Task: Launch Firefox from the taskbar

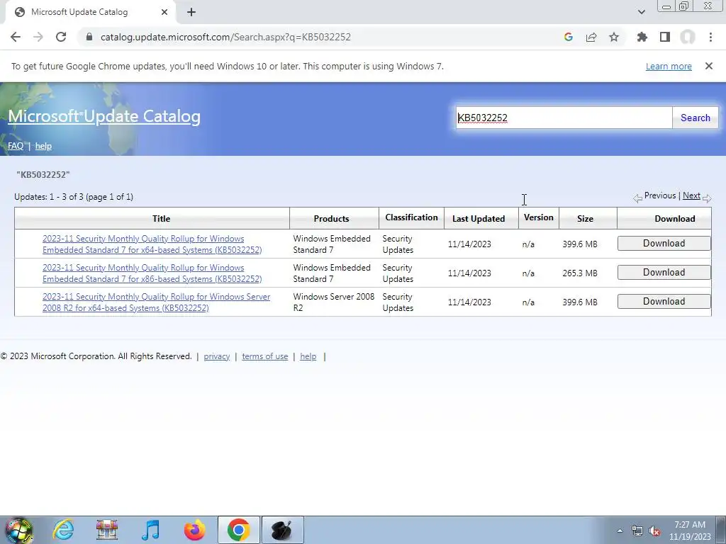Action: pos(194,530)
